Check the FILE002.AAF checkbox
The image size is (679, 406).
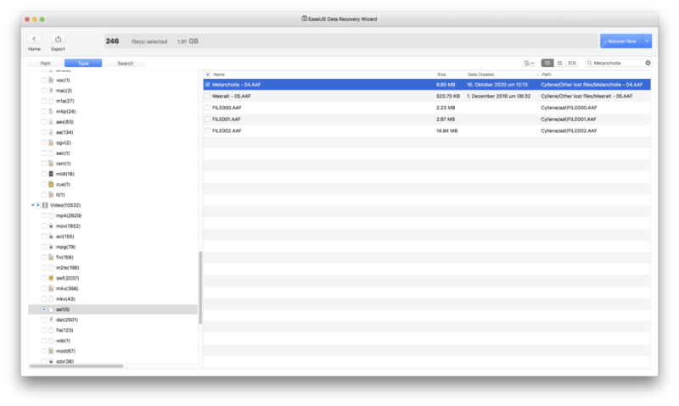[x=208, y=131]
